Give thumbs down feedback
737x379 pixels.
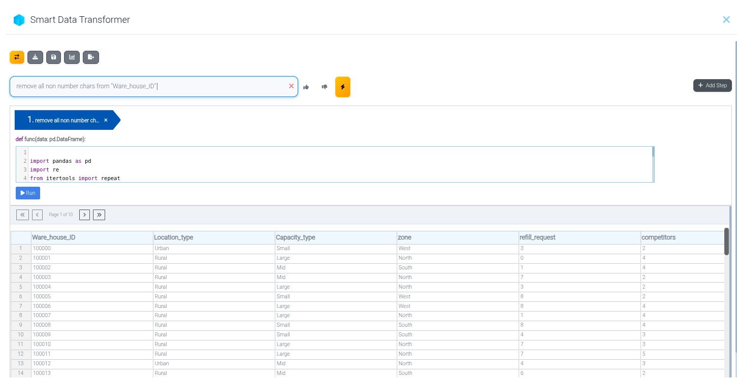point(324,87)
